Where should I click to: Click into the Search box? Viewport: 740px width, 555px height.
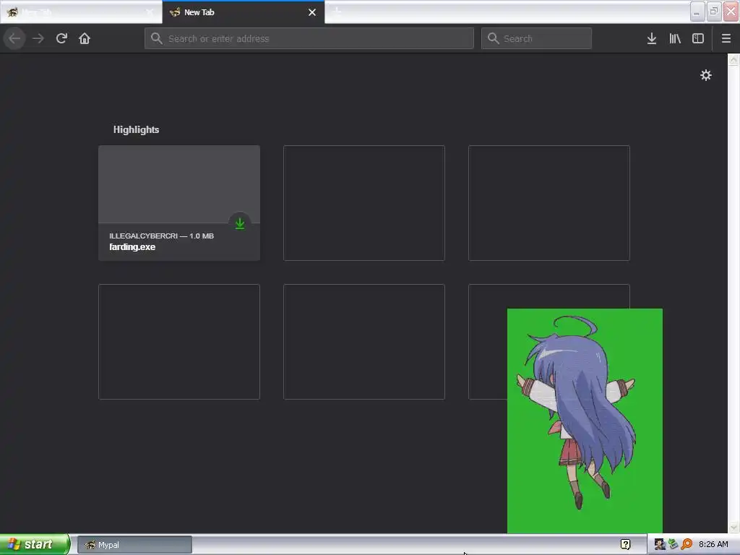click(536, 38)
